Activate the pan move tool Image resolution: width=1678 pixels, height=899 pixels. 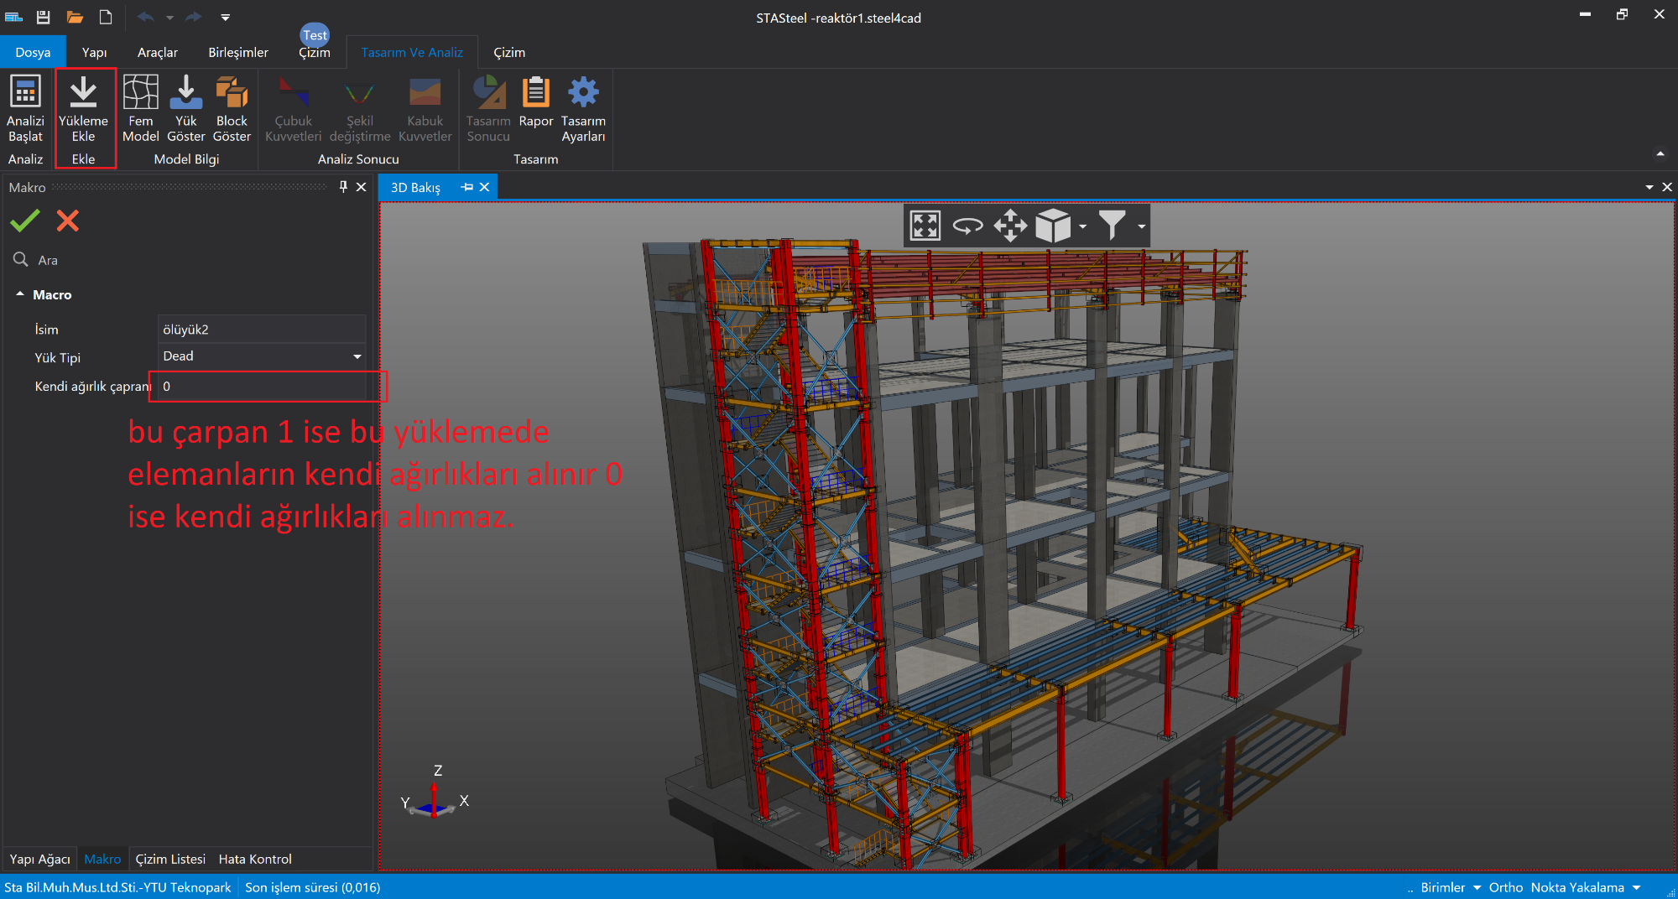click(1010, 226)
